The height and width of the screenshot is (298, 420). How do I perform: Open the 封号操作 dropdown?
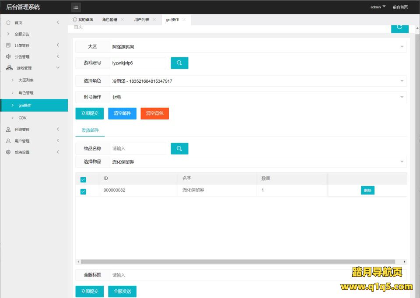click(x=257, y=98)
